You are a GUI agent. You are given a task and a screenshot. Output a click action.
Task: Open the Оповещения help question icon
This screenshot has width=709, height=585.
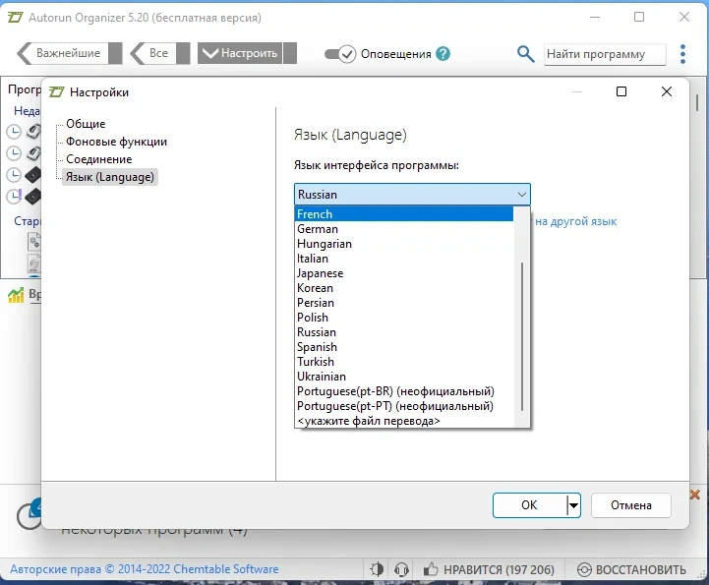(443, 54)
